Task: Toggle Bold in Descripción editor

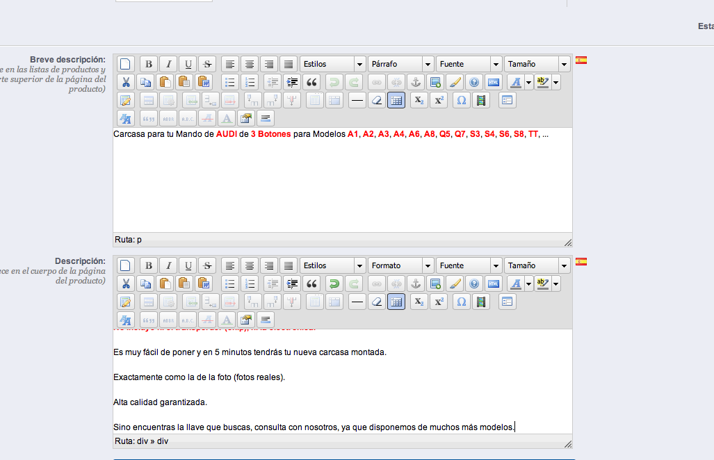Action: click(x=149, y=265)
